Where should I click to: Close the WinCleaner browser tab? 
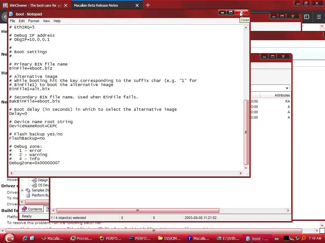tap(66, 5)
